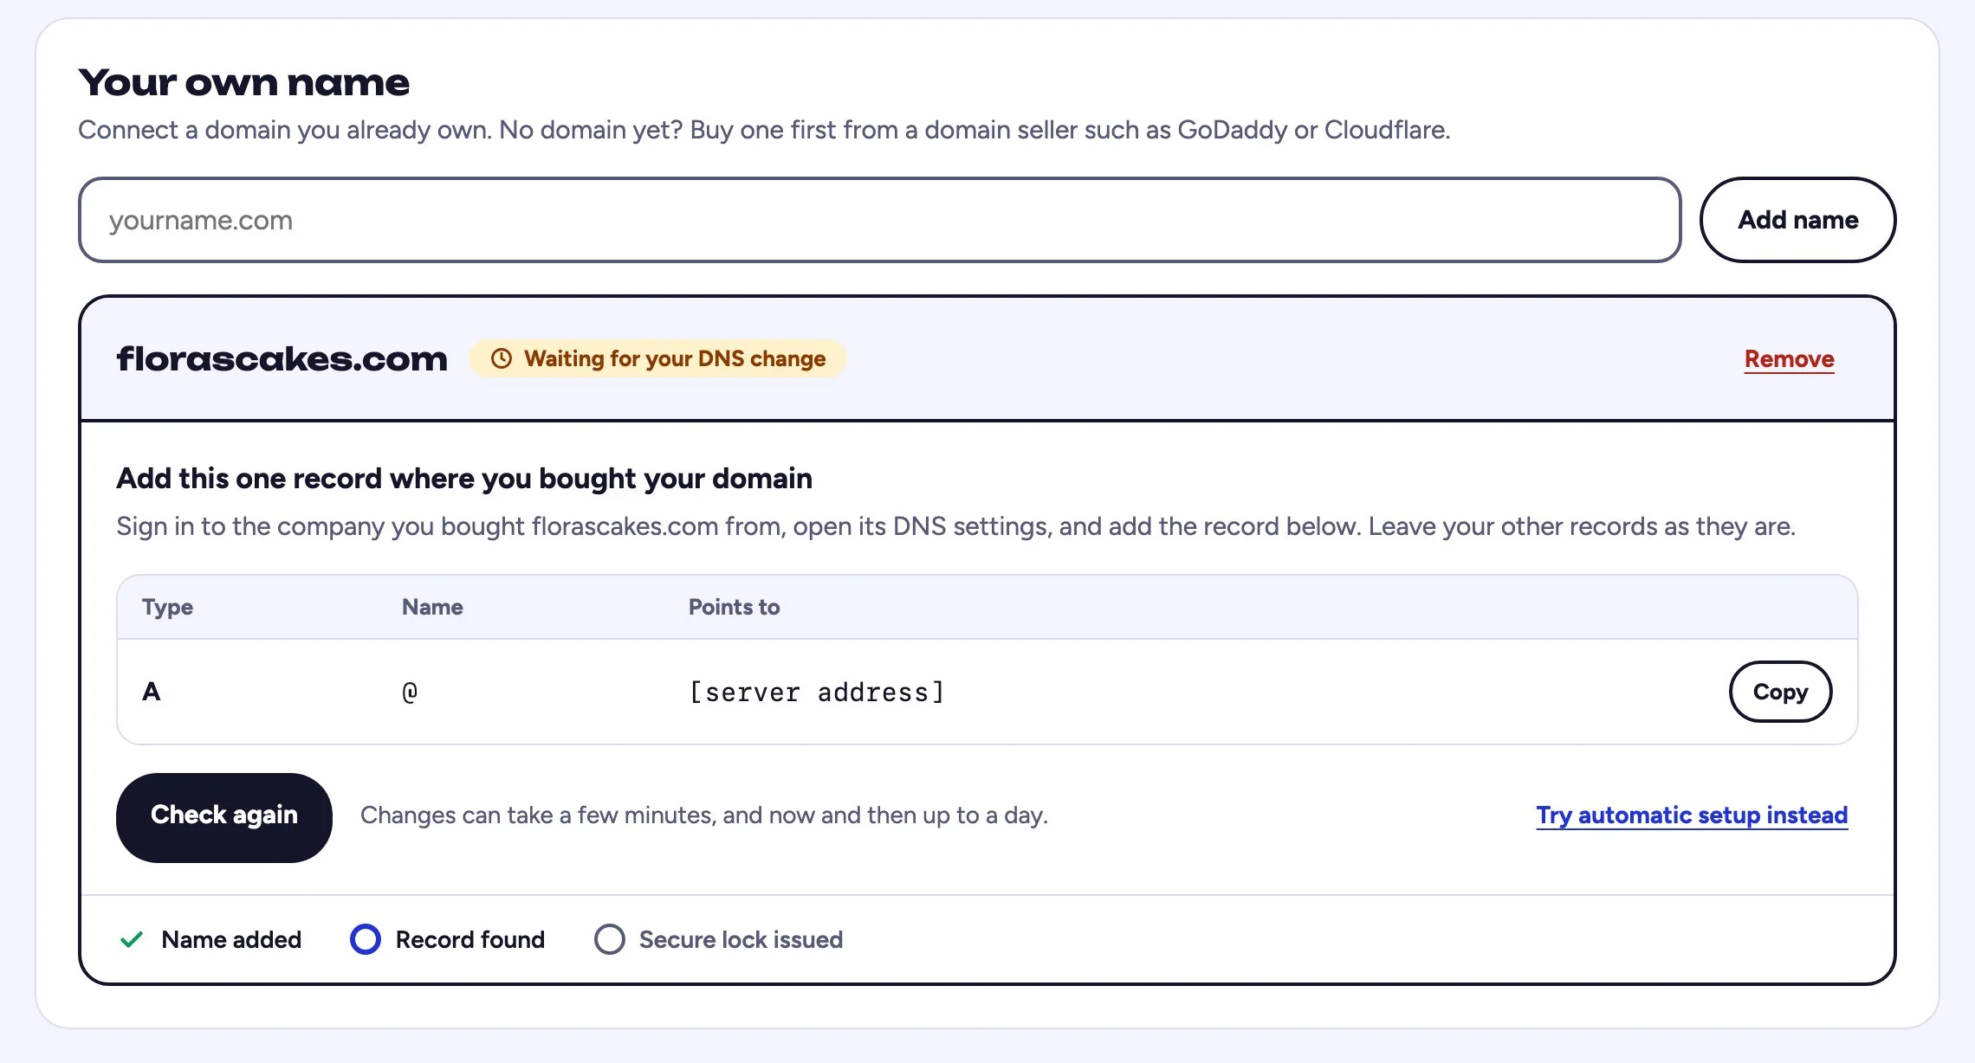The image size is (1975, 1063).
Task: Click the Secure lock issued step label
Action: (741, 939)
